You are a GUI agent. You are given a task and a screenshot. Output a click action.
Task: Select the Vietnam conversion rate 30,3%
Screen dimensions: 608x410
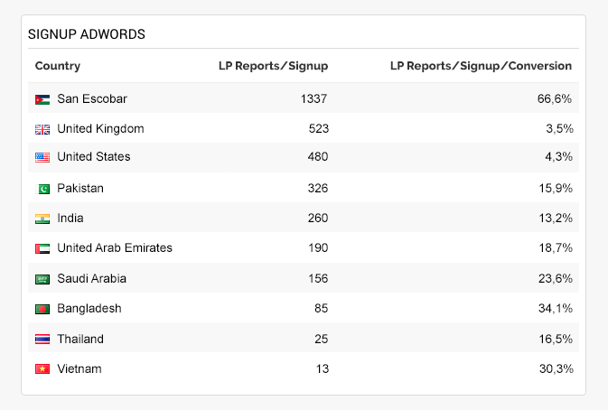point(555,368)
